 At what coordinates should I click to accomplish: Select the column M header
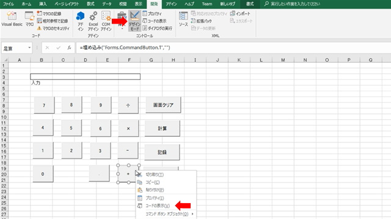click(283, 60)
